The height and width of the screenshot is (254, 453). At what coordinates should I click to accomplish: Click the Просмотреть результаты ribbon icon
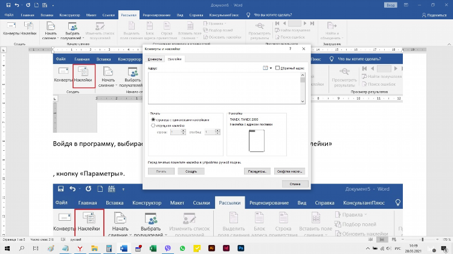260,31
